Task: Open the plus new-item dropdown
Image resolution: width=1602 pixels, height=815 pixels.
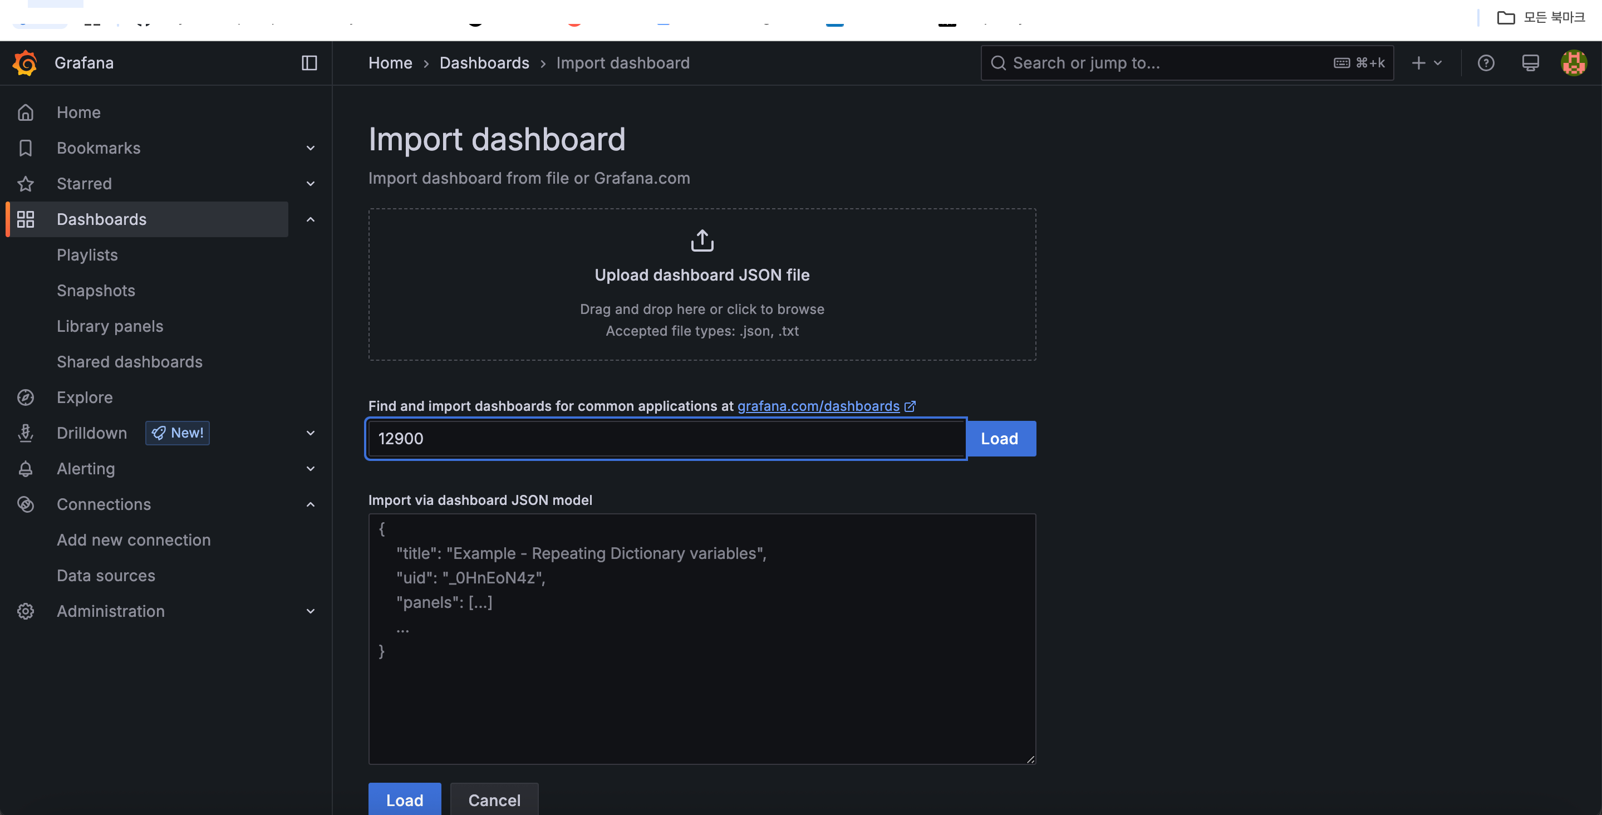Action: 1427,63
